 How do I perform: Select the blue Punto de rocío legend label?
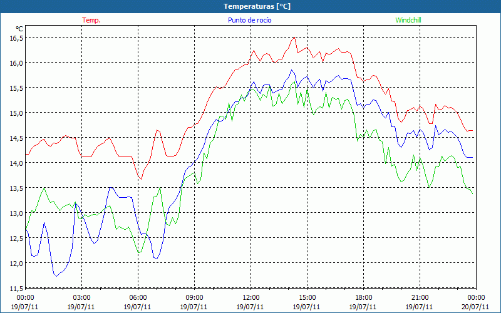pyautogui.click(x=249, y=20)
